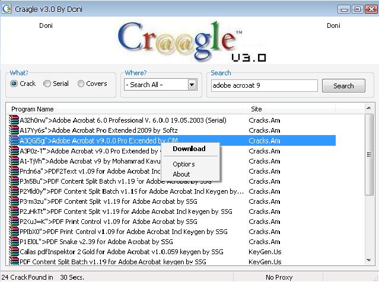The width and height of the screenshot is (379, 282).
Task: Choose Options from the context menu
Action: pyautogui.click(x=184, y=164)
